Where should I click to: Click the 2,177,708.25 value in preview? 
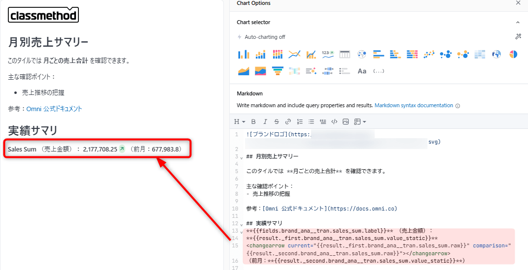tap(100, 149)
